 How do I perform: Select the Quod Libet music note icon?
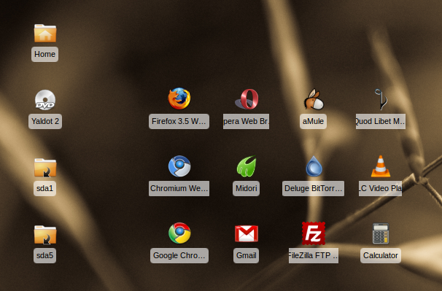381,99
